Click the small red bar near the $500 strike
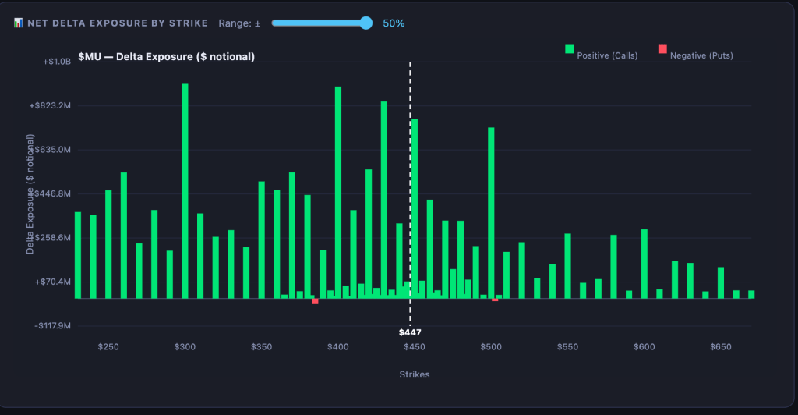This screenshot has height=415, width=798. 495,300
